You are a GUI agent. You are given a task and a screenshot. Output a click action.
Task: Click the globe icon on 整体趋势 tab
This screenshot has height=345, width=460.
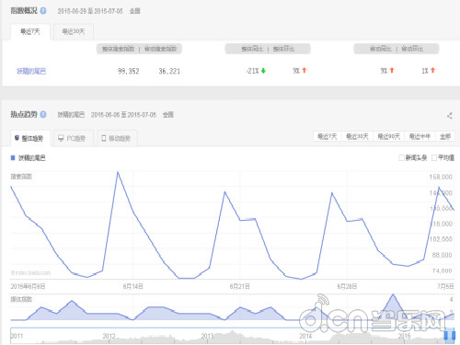17,138
